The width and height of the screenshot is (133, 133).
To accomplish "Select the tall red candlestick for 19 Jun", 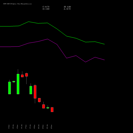I will coord(35,92).
